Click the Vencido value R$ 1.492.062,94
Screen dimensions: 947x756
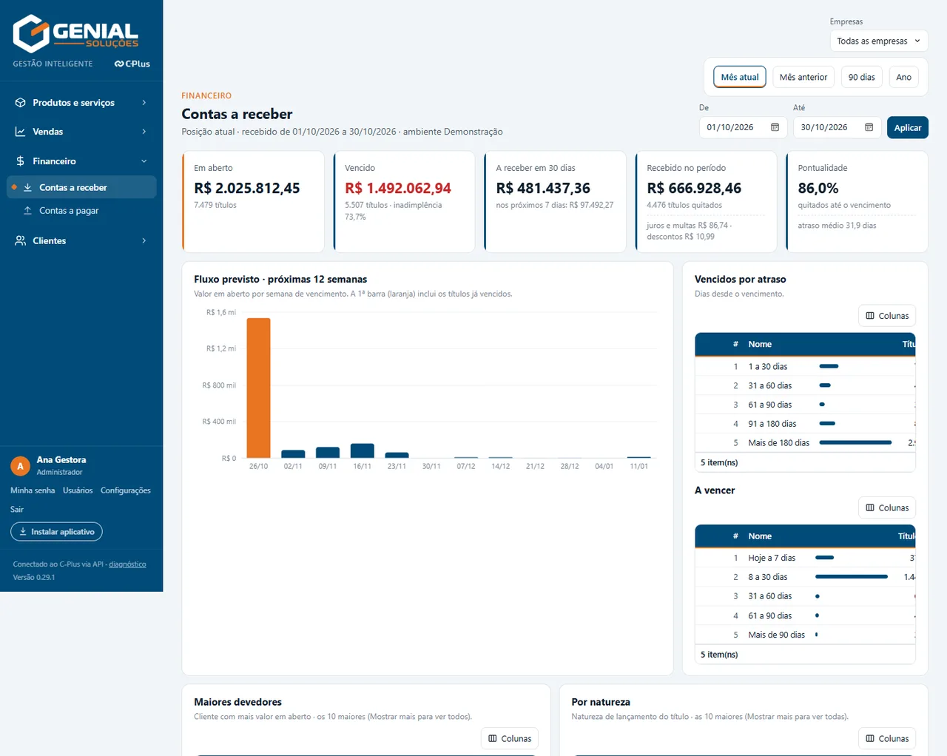point(398,189)
